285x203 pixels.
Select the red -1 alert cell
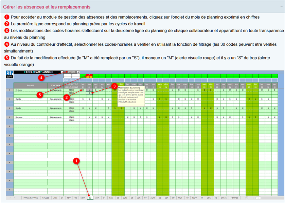coord(89,75)
